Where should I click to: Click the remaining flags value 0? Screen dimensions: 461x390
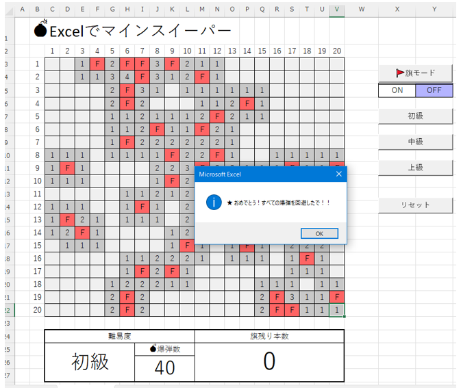coord(269,362)
